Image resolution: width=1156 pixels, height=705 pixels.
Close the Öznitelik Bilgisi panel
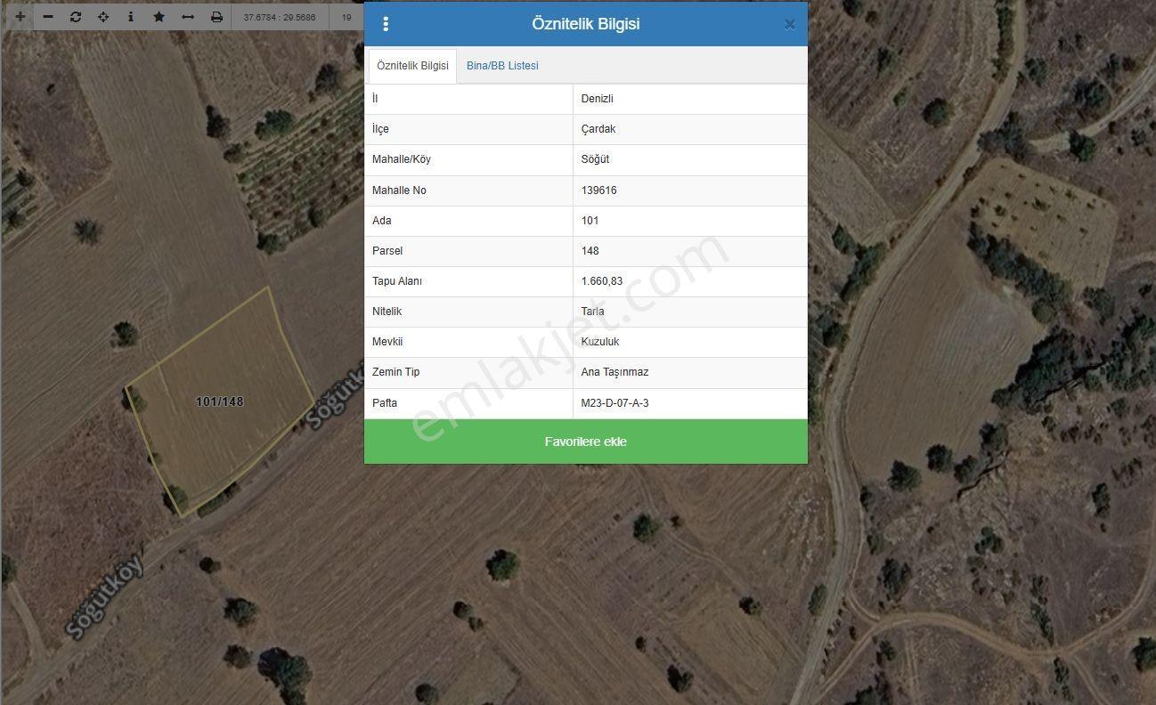point(789,25)
